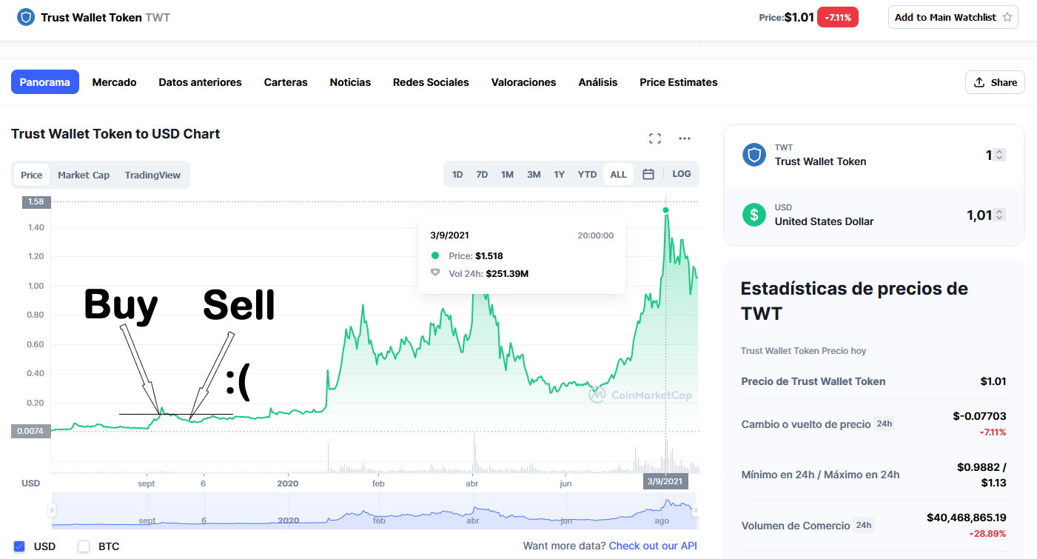Click the 'Precio de Trust Wallet Token' row label
1037x559 pixels.
coord(813,381)
